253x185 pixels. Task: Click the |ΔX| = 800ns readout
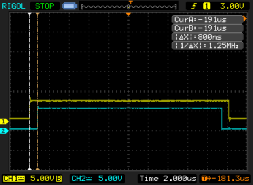207,37
